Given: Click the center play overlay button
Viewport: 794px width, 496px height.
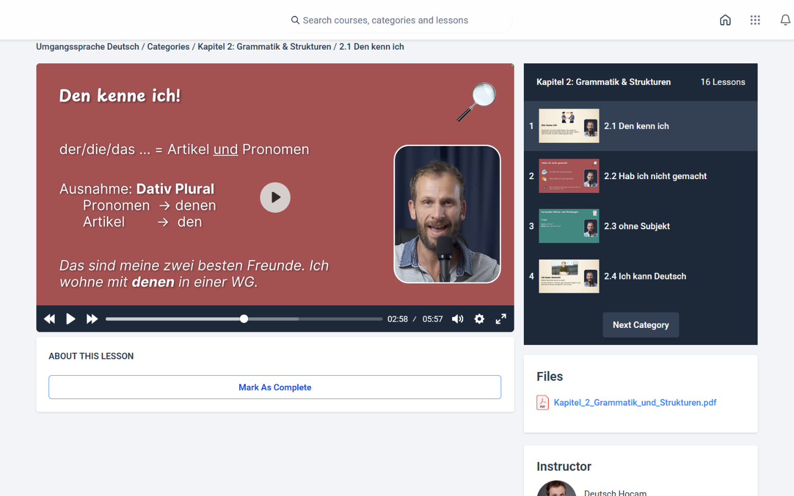Looking at the screenshot, I should (x=275, y=197).
